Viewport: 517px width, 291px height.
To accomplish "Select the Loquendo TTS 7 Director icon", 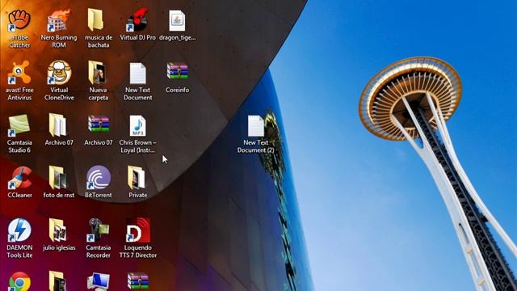I will tap(138, 230).
